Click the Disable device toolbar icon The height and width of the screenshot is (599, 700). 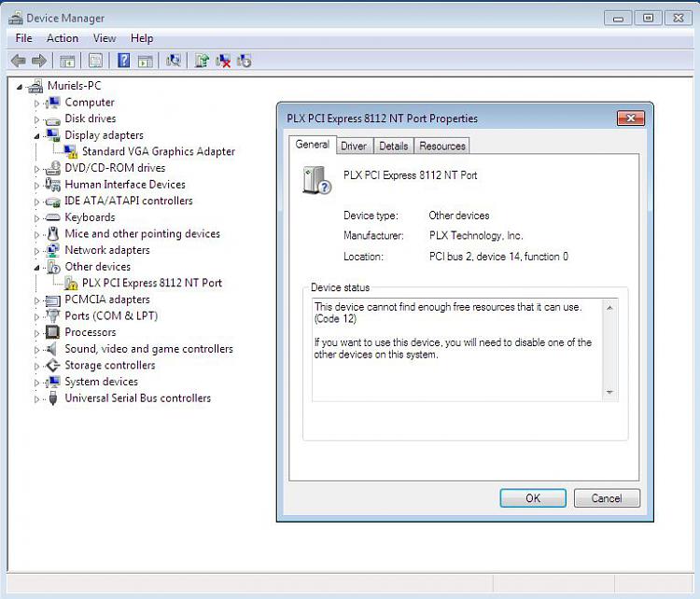click(x=244, y=61)
